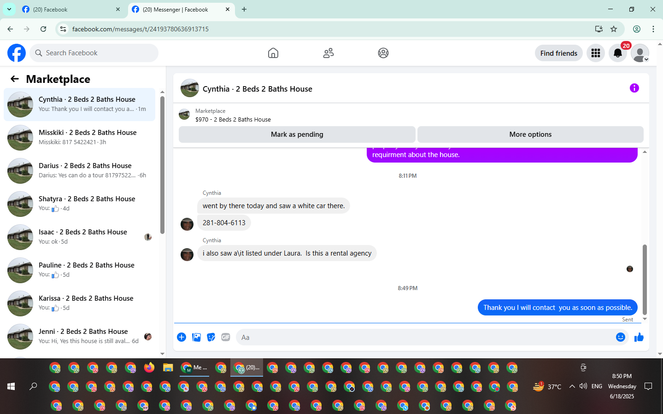Open the Facebook menu grid icon

[x=596, y=53]
